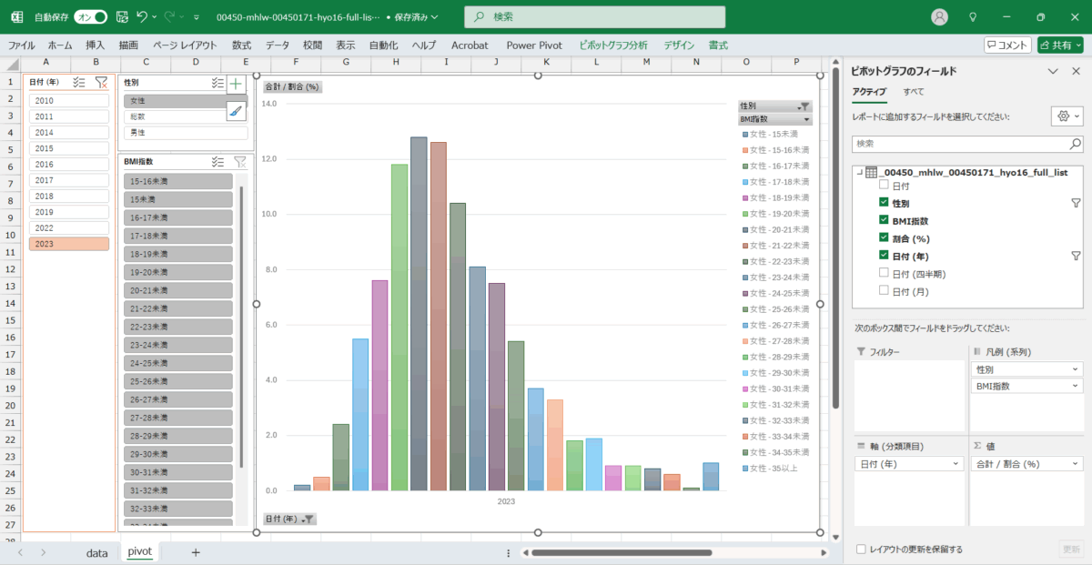Check the 日付 (月) field checkbox

[x=884, y=291]
